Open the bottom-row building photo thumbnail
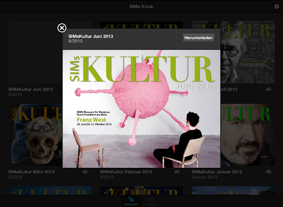The image size is (283, 207). point(233,190)
